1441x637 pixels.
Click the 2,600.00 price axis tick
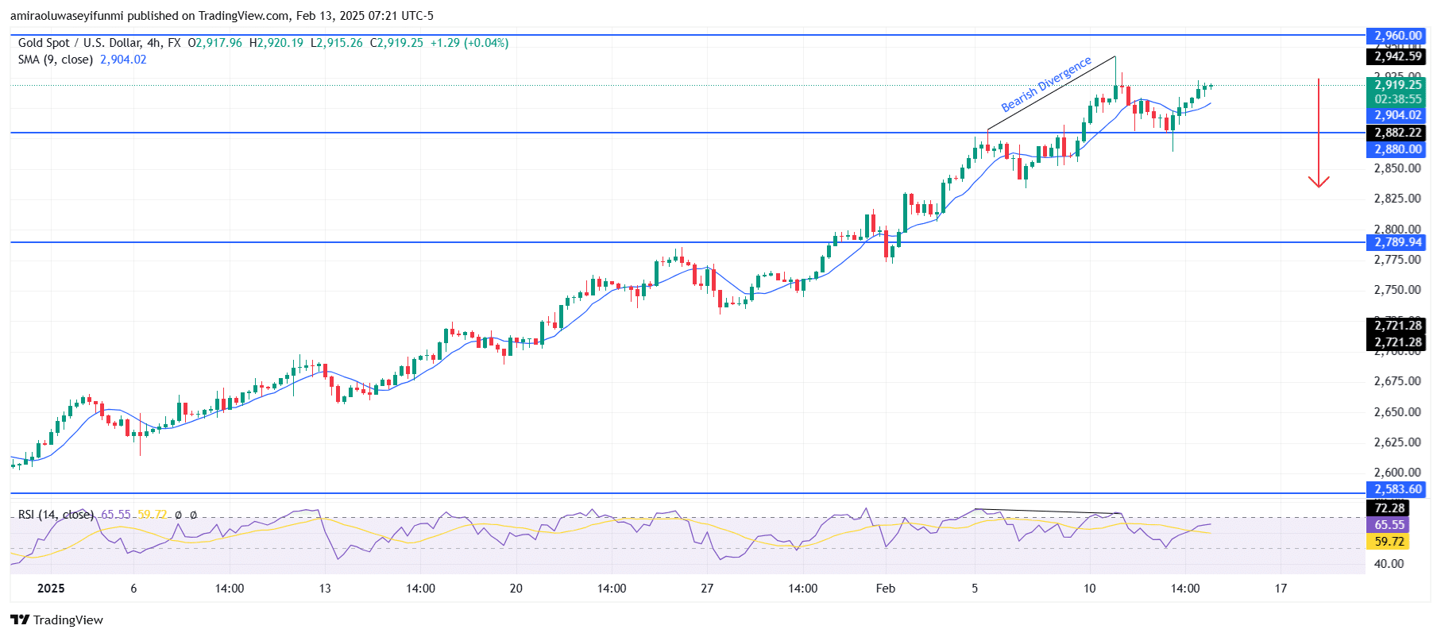pos(1397,473)
